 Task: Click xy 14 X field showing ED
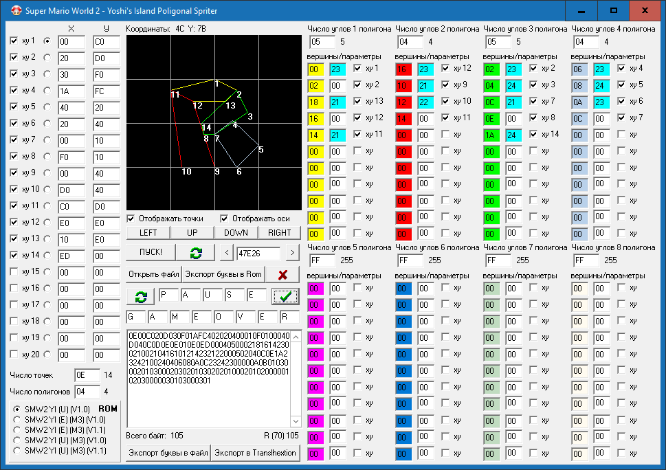click(71, 256)
